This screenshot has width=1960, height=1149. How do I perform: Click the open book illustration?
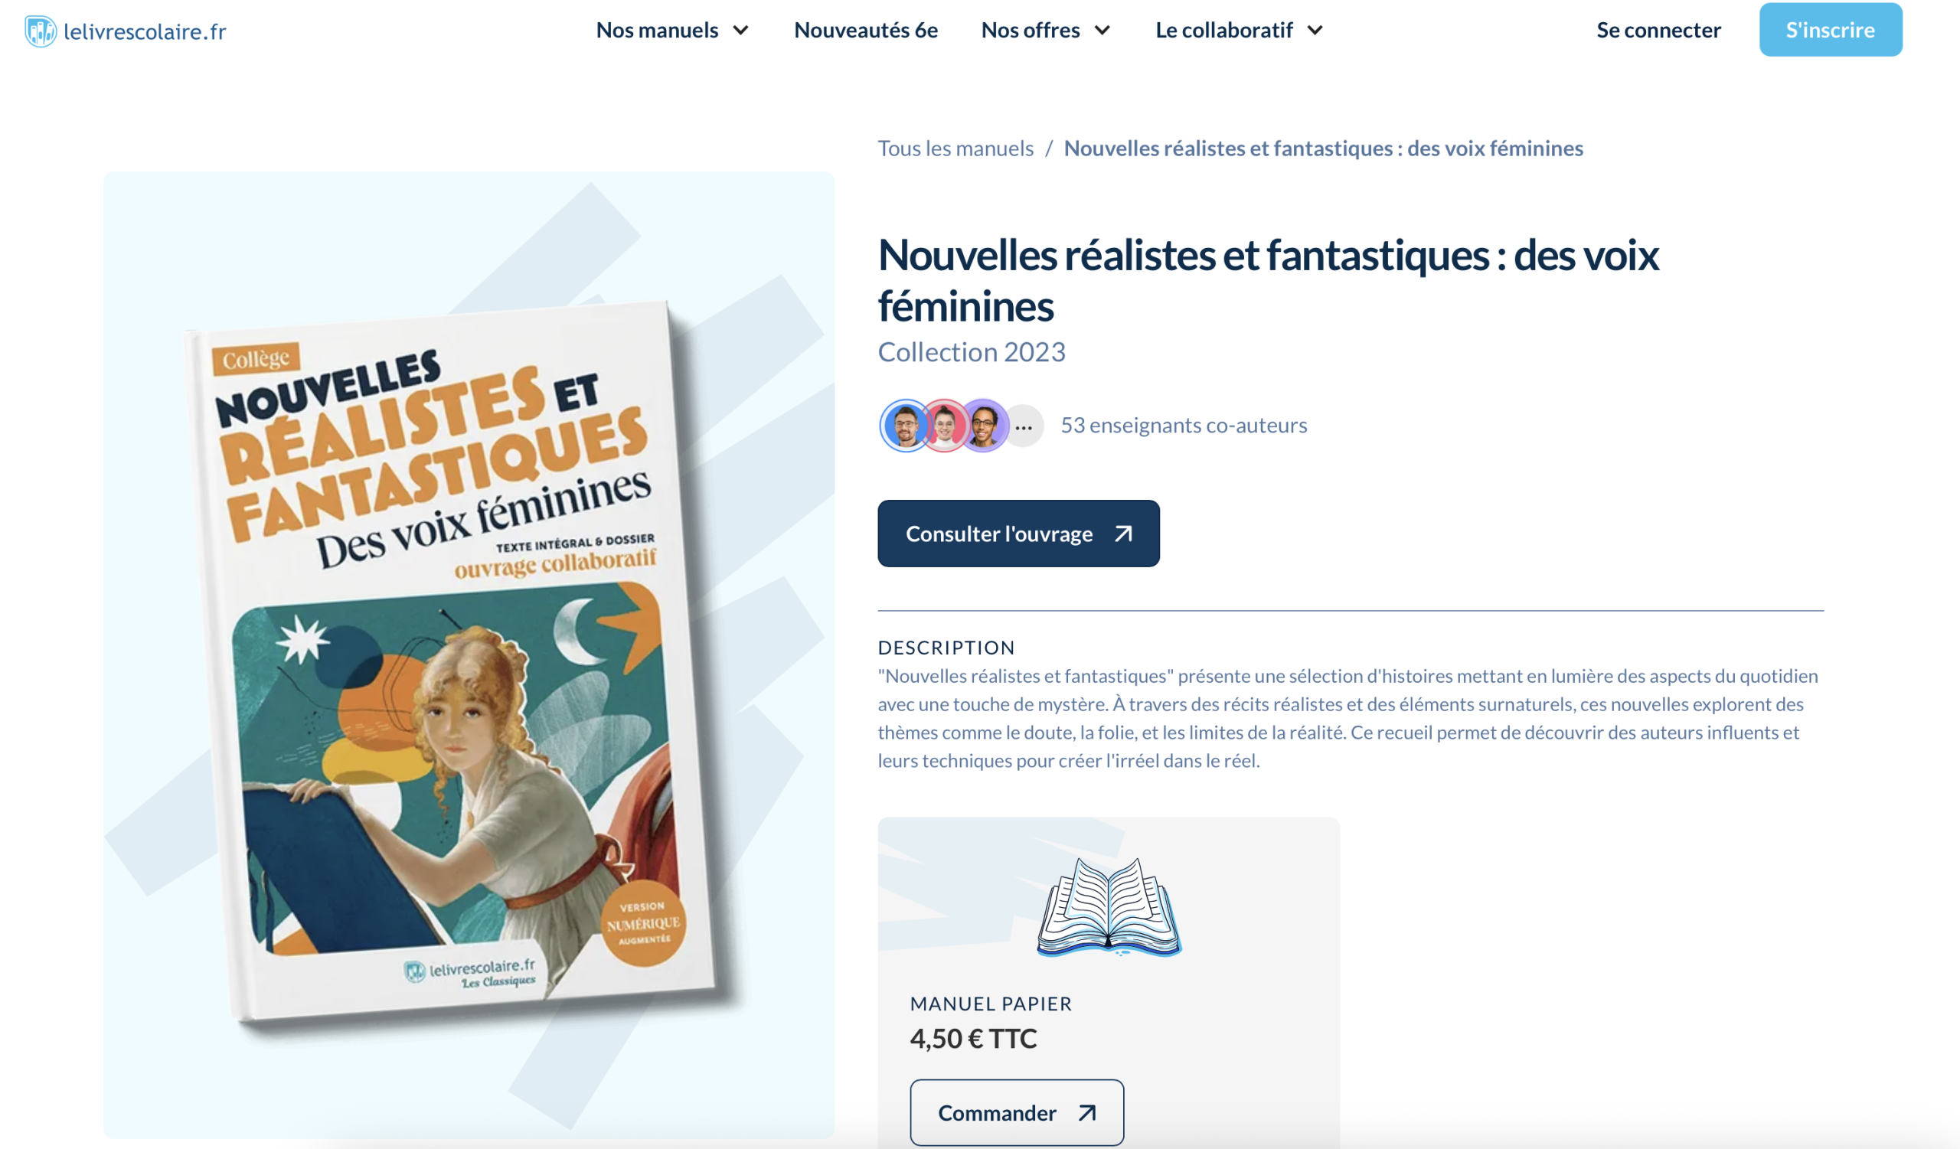1109,906
